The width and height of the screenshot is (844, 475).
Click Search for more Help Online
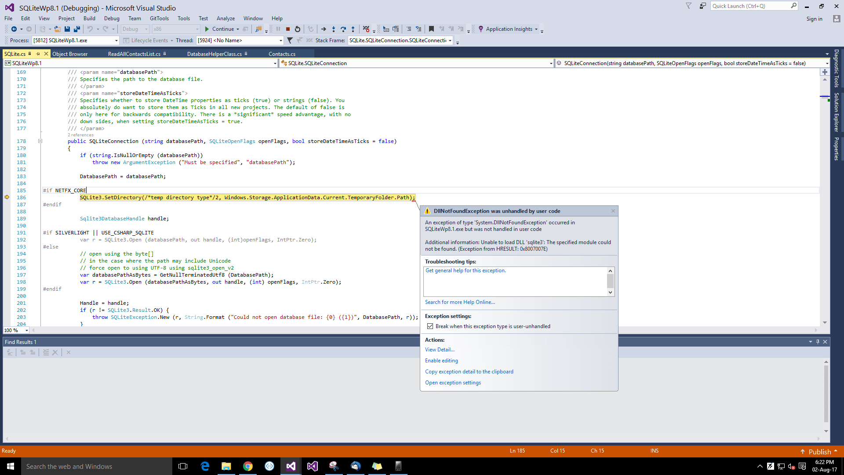pyautogui.click(x=460, y=302)
